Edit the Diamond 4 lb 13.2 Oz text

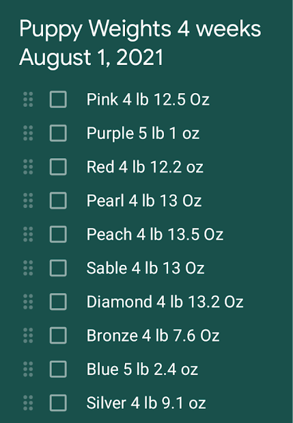pos(165,302)
